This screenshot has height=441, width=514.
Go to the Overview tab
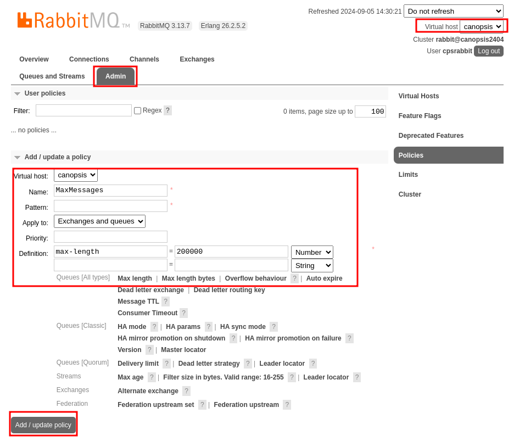[33, 59]
